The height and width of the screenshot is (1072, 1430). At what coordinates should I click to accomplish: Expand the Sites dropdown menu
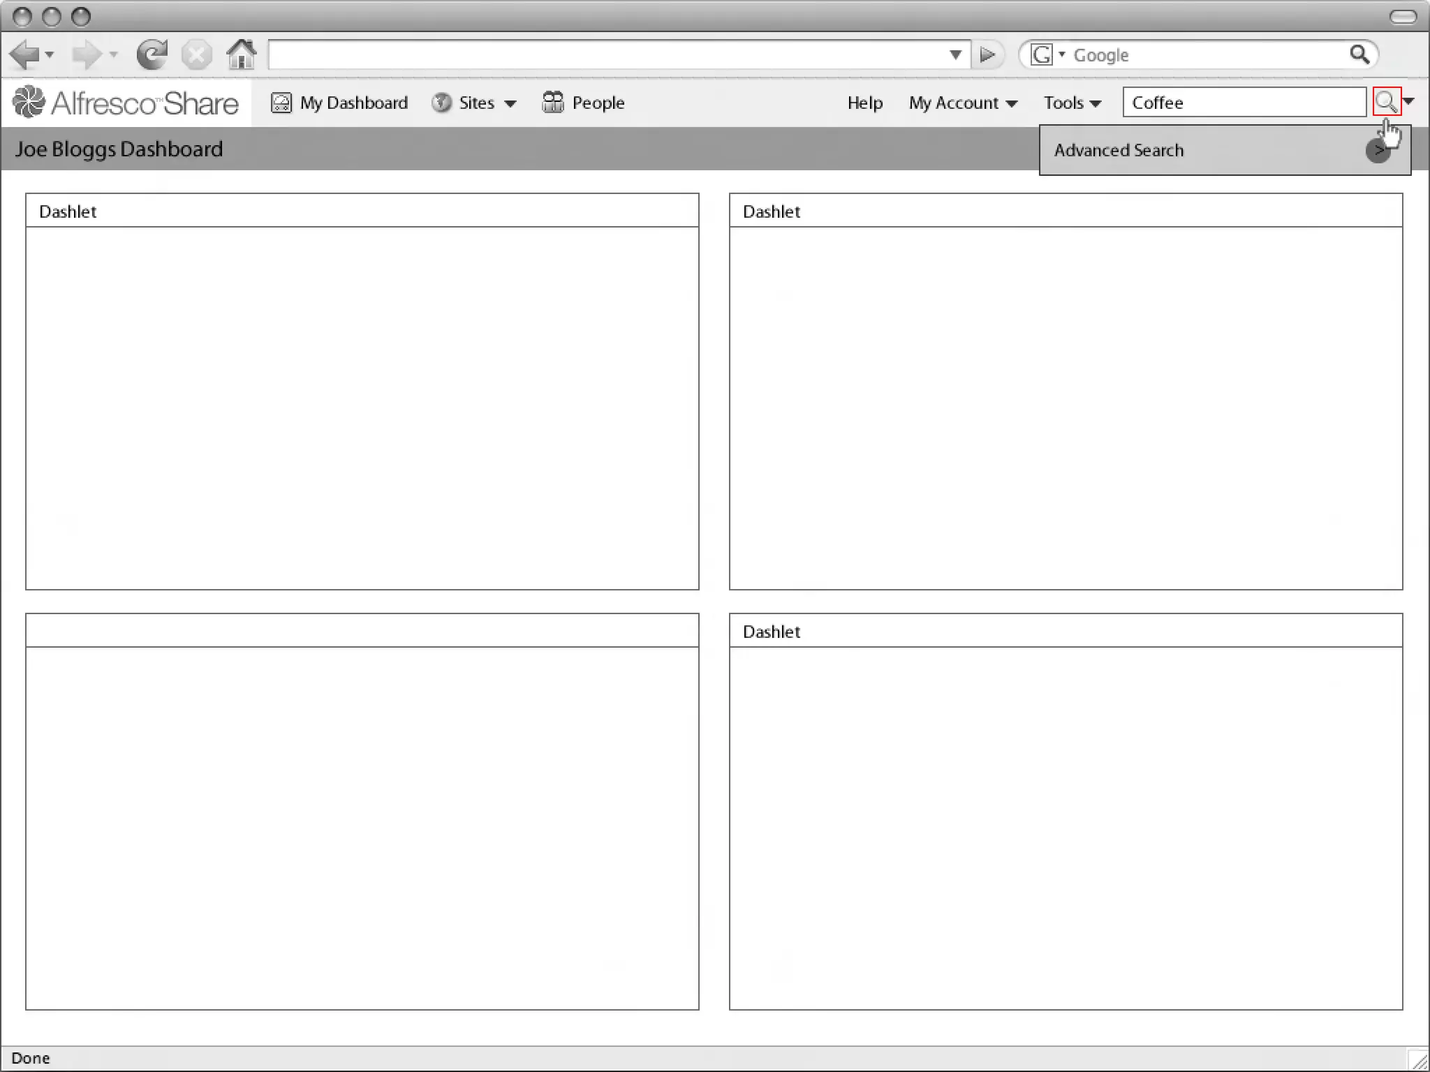pyautogui.click(x=510, y=103)
